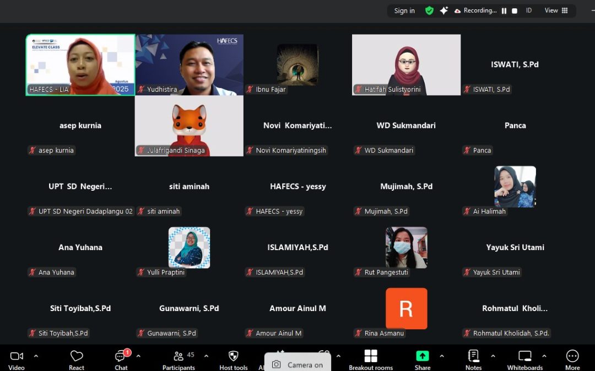Open Breakout rooms icon

tap(371, 356)
